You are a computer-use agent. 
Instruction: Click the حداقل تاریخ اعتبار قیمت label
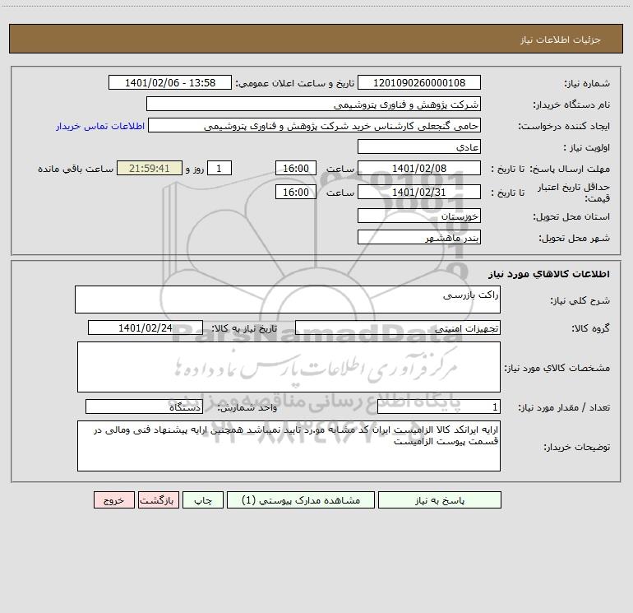tap(574, 193)
